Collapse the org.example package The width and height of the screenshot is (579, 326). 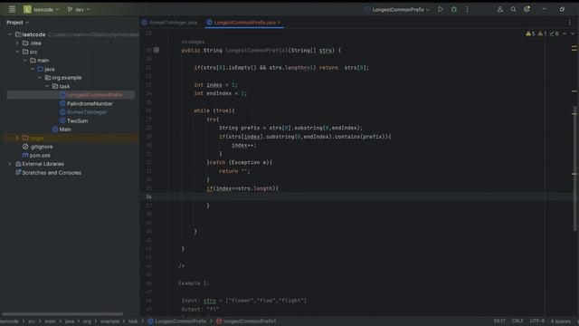click(x=40, y=78)
